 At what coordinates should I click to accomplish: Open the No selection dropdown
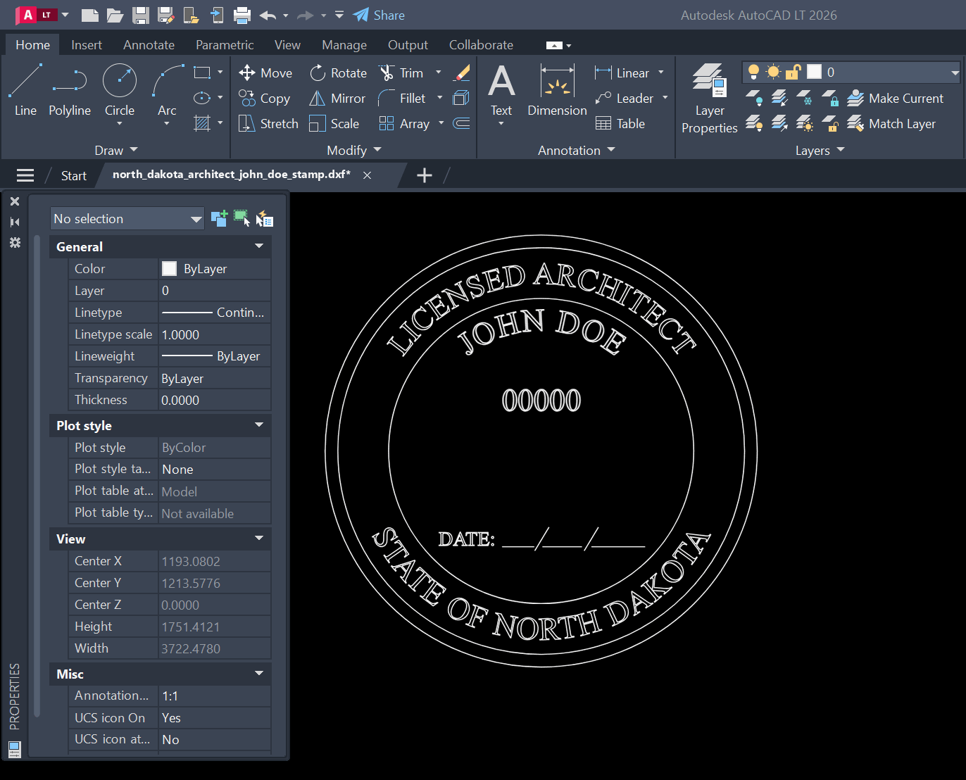[127, 219]
